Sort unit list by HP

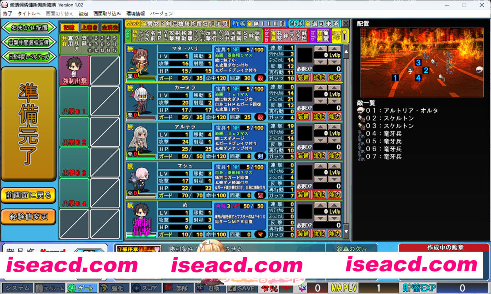click(159, 36)
